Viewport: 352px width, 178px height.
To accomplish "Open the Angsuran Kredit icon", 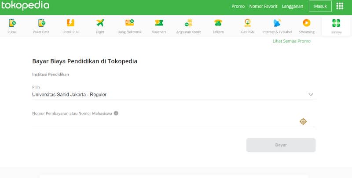I will pos(188,23).
